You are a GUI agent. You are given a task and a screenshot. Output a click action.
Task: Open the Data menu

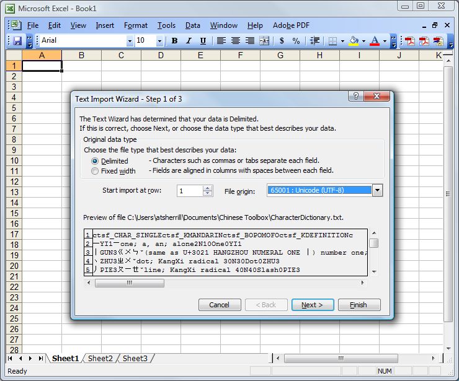click(x=192, y=25)
